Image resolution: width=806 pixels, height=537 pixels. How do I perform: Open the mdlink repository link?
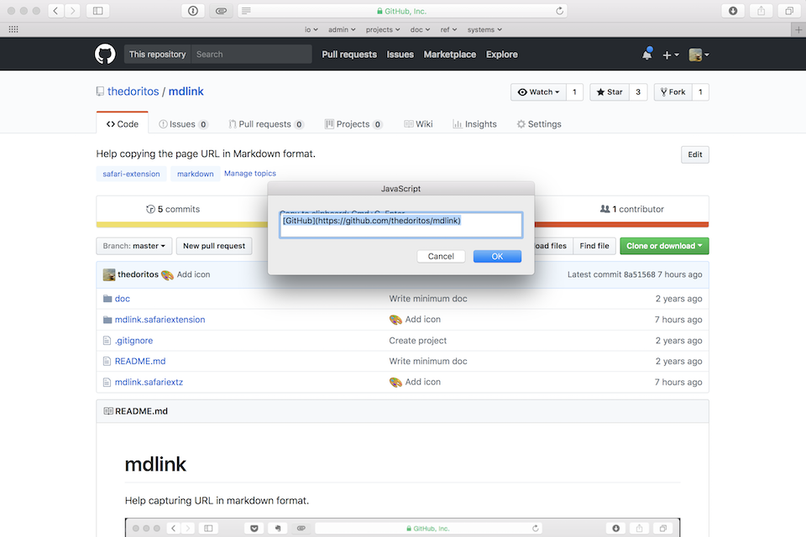coord(186,91)
